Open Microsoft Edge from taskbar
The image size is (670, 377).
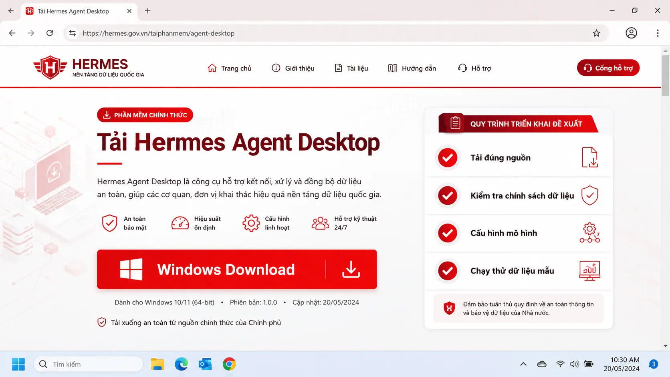[181, 364]
